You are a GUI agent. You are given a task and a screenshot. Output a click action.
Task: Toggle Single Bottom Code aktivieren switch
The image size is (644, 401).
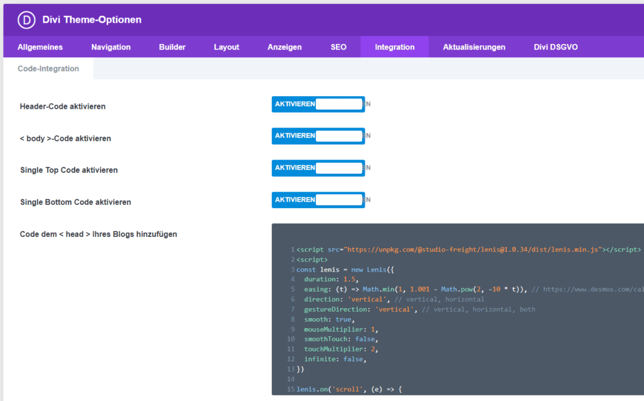[318, 200]
